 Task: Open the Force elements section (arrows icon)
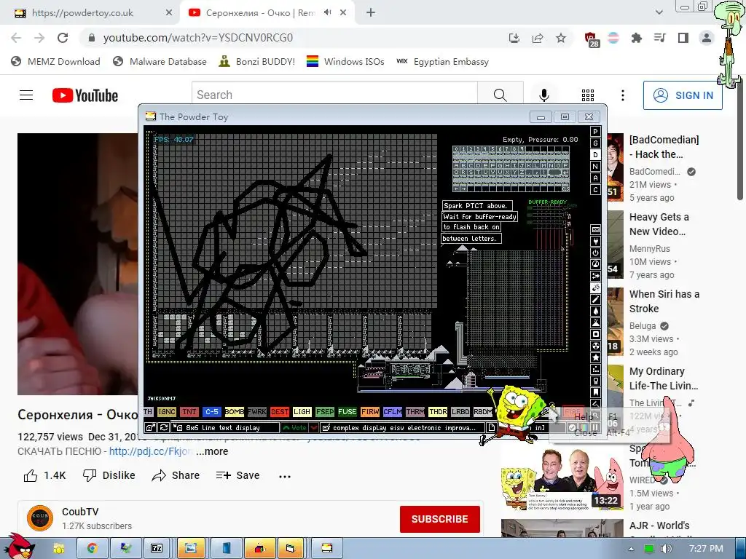595,276
